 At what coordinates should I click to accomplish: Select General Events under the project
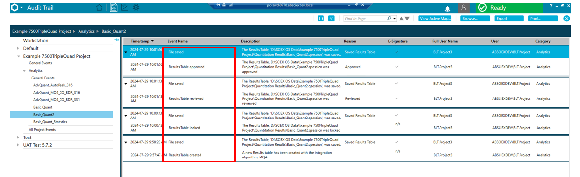coord(40,63)
